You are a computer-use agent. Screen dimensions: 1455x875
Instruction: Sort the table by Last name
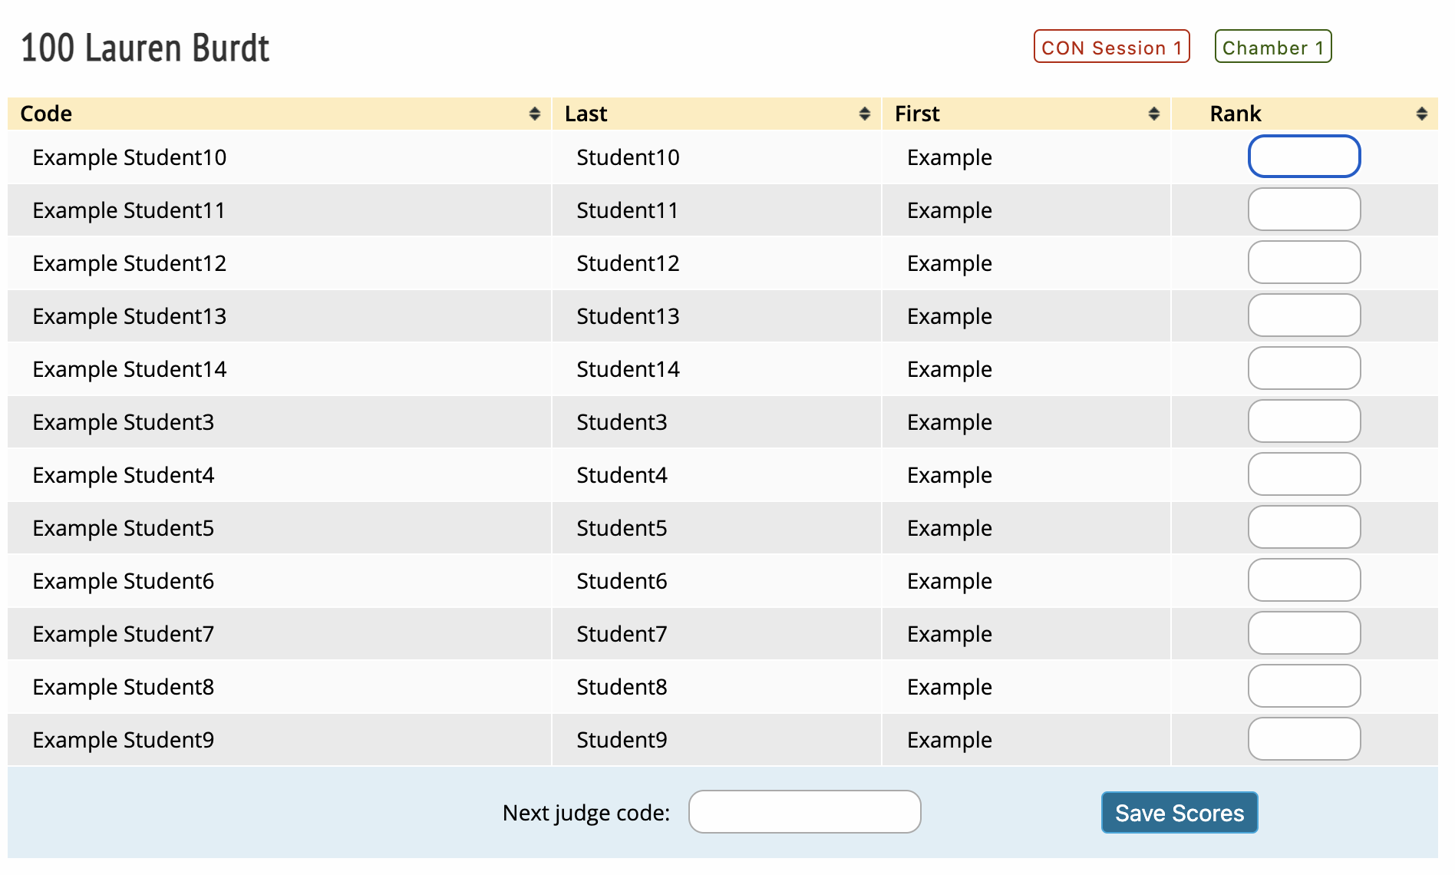click(x=864, y=114)
